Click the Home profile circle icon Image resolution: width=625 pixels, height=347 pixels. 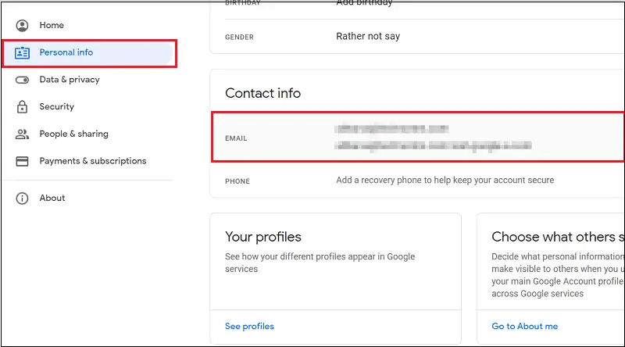pyautogui.click(x=22, y=26)
